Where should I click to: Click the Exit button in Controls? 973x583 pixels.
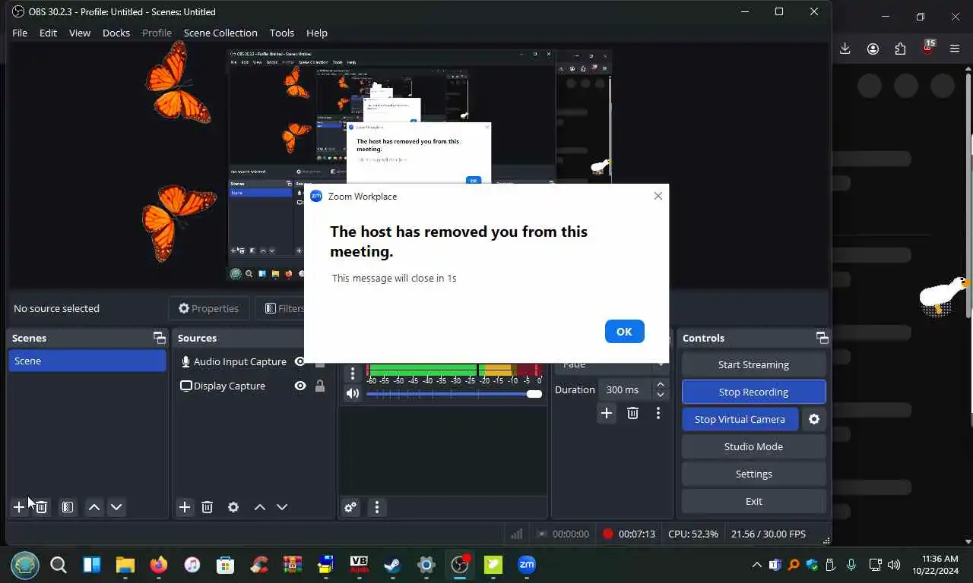point(753,501)
